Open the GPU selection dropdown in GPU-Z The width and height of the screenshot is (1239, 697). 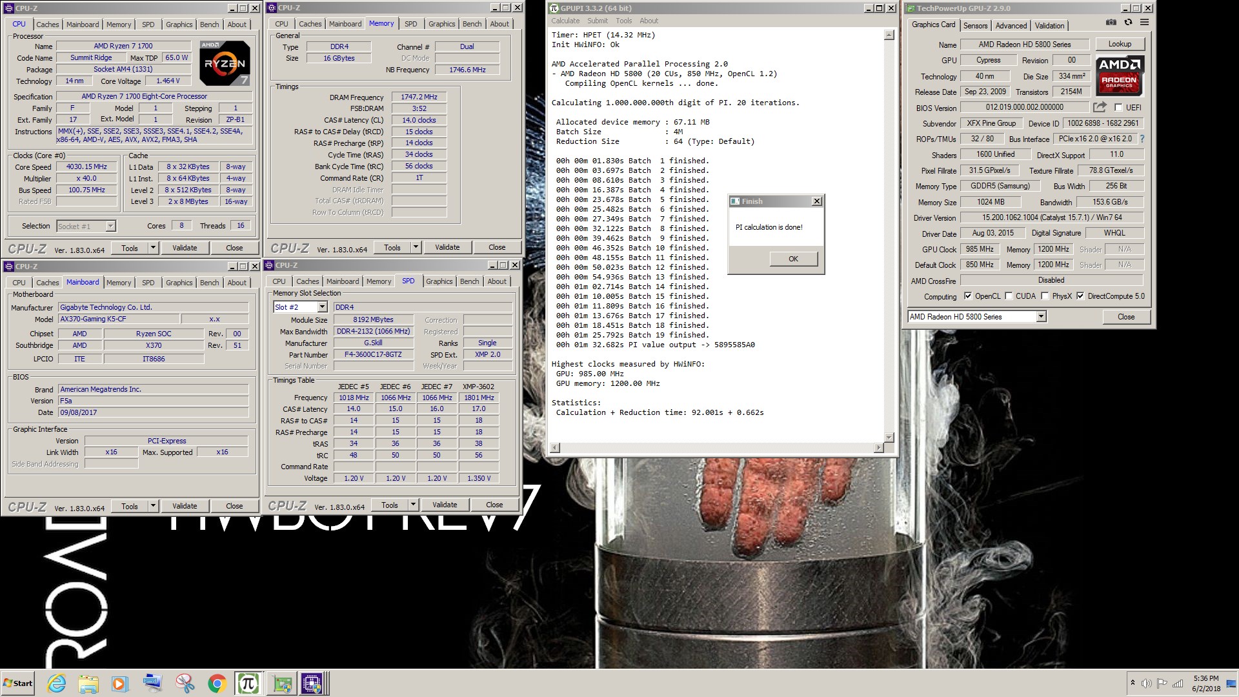pos(1040,316)
